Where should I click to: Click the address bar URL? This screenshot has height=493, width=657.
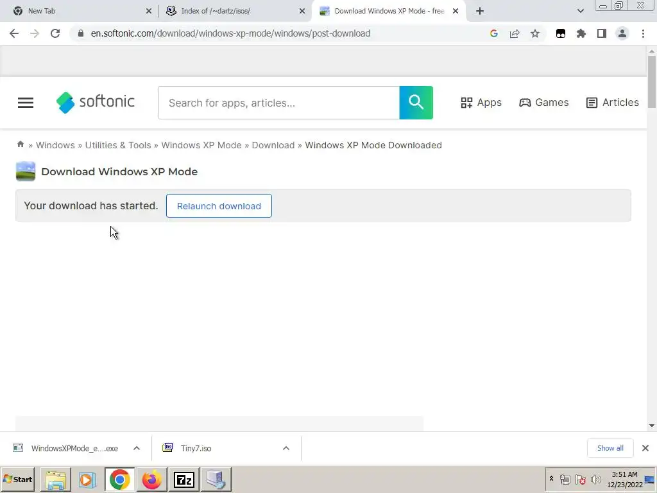pos(230,33)
